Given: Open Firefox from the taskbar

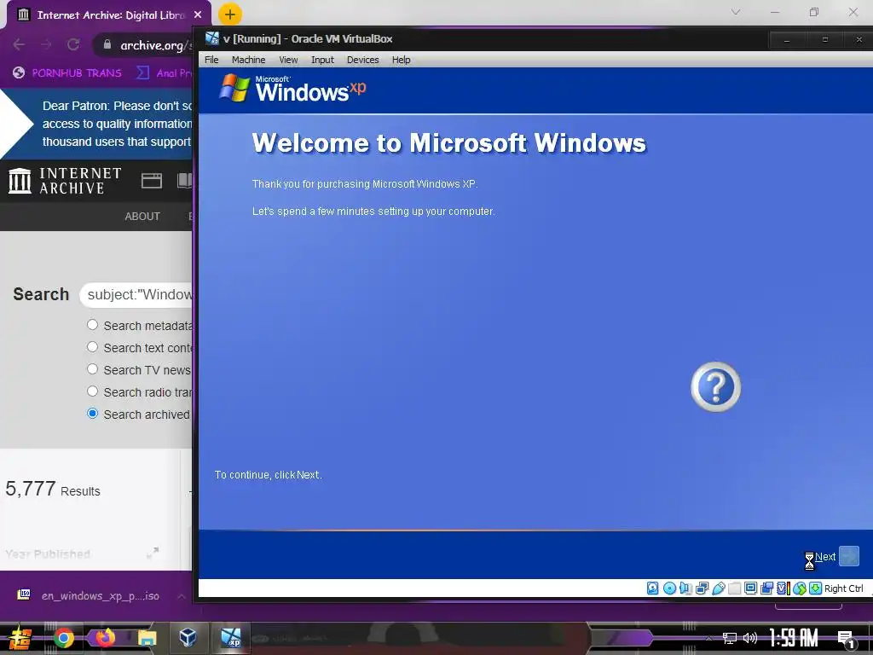Looking at the screenshot, I should [x=105, y=637].
